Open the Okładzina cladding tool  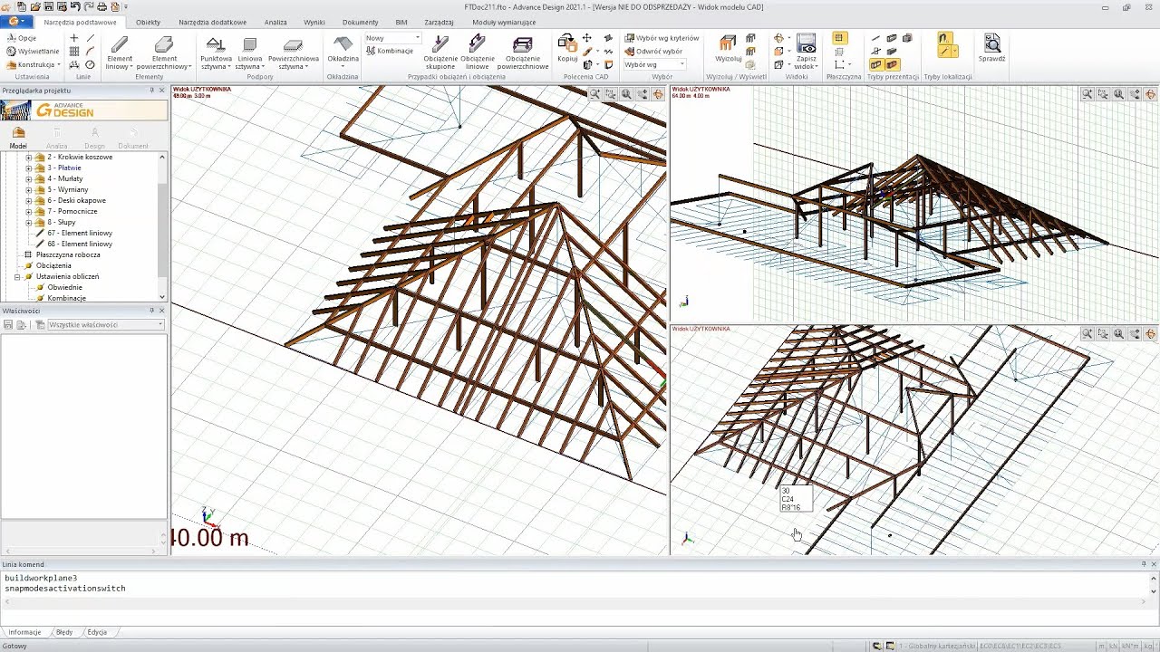pyautogui.click(x=343, y=50)
